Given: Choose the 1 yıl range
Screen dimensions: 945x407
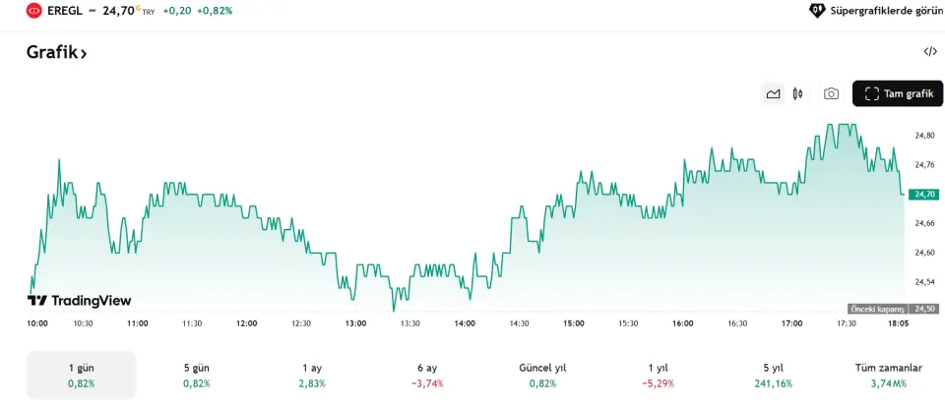Looking at the screenshot, I should (x=658, y=375).
